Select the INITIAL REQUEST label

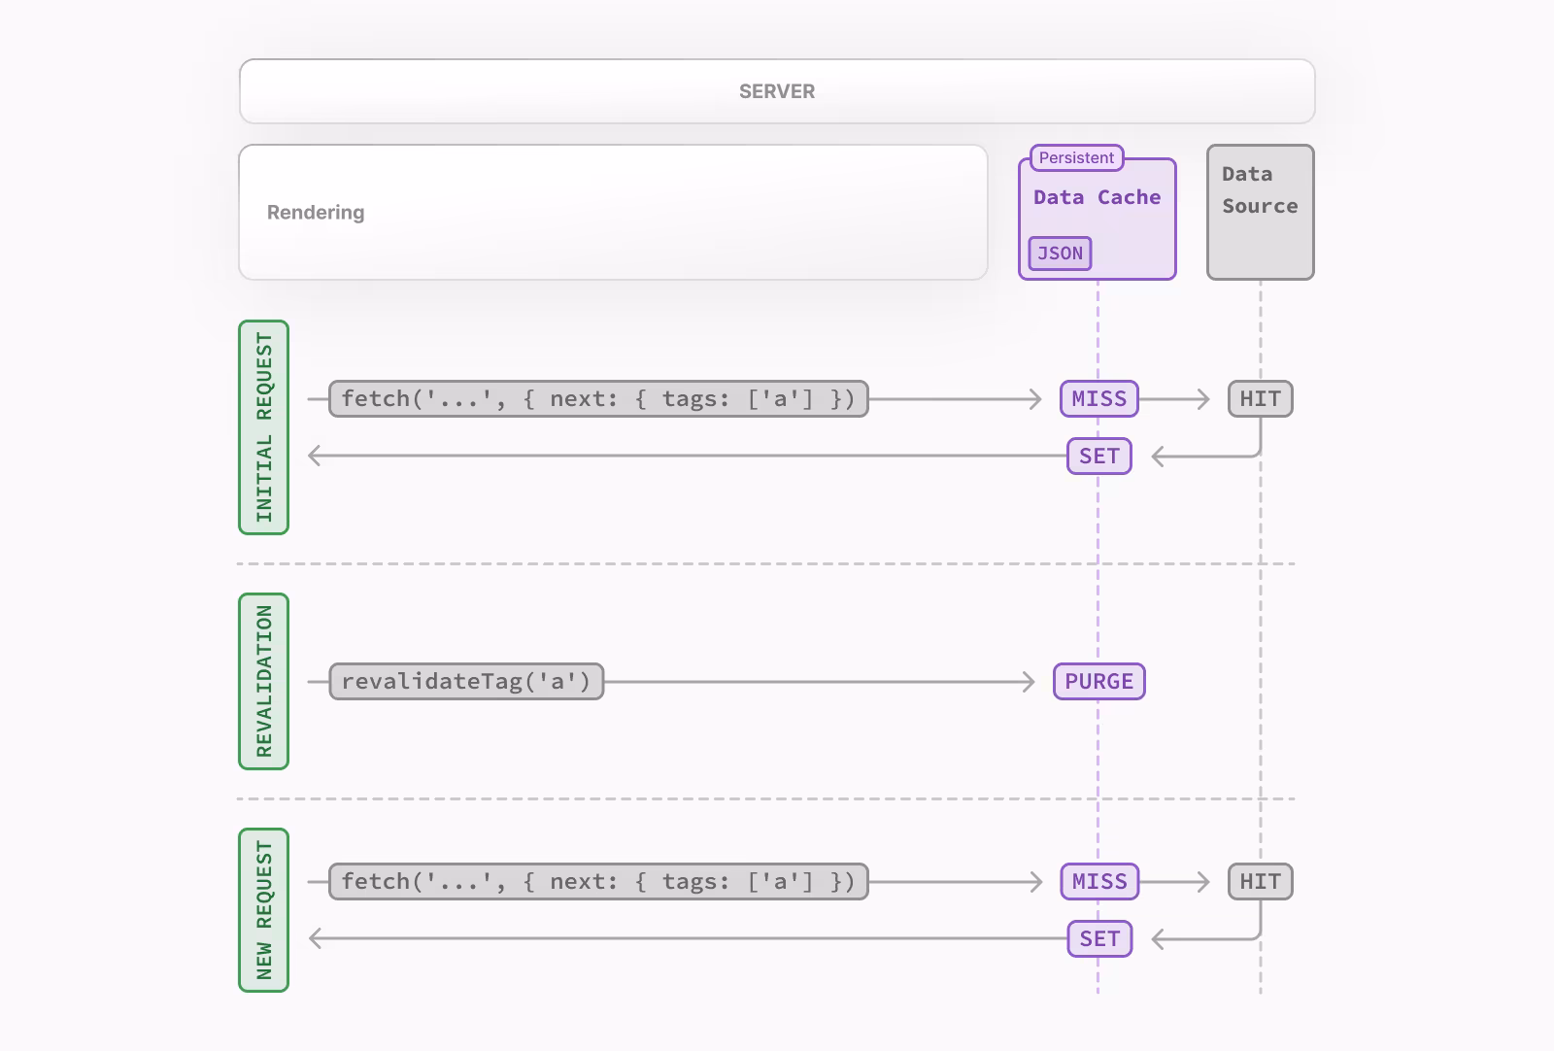coord(263,424)
